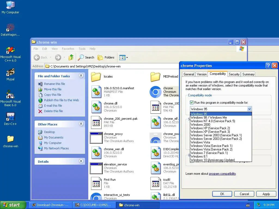Image resolution: width=279 pixels, height=209 pixels.
Task: Uncheck Run this program in compatibility mode
Action: (x=192, y=103)
